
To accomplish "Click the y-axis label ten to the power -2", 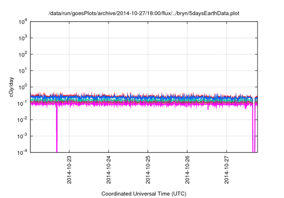I will pyautogui.click(x=23, y=120).
